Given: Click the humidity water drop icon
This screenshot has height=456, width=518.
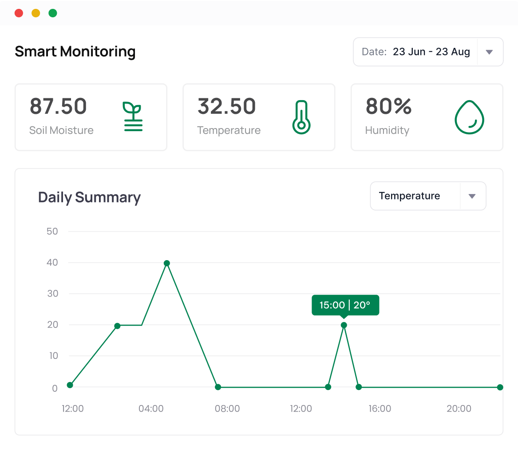Looking at the screenshot, I should pyautogui.click(x=469, y=117).
